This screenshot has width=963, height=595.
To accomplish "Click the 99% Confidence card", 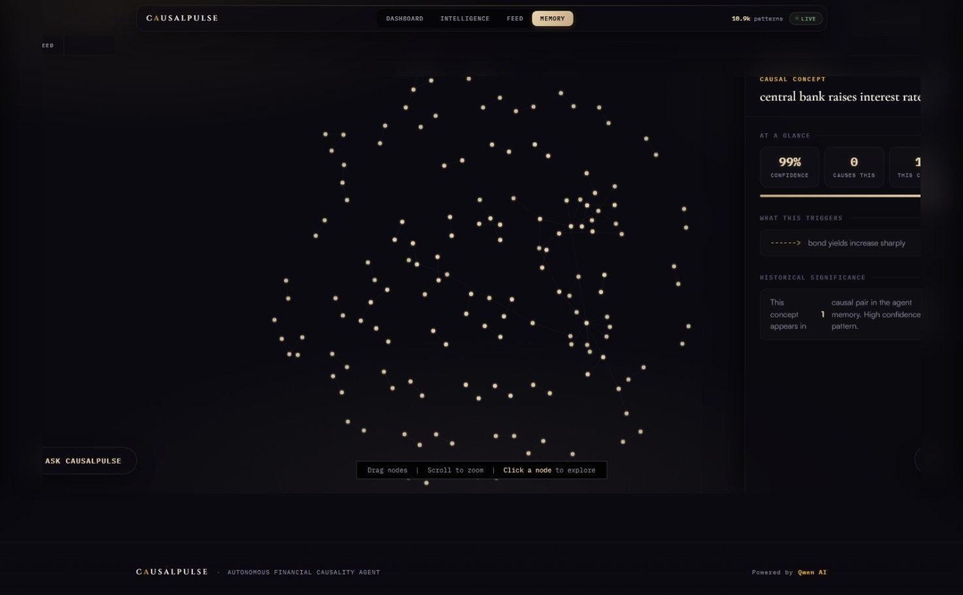I will [789, 167].
